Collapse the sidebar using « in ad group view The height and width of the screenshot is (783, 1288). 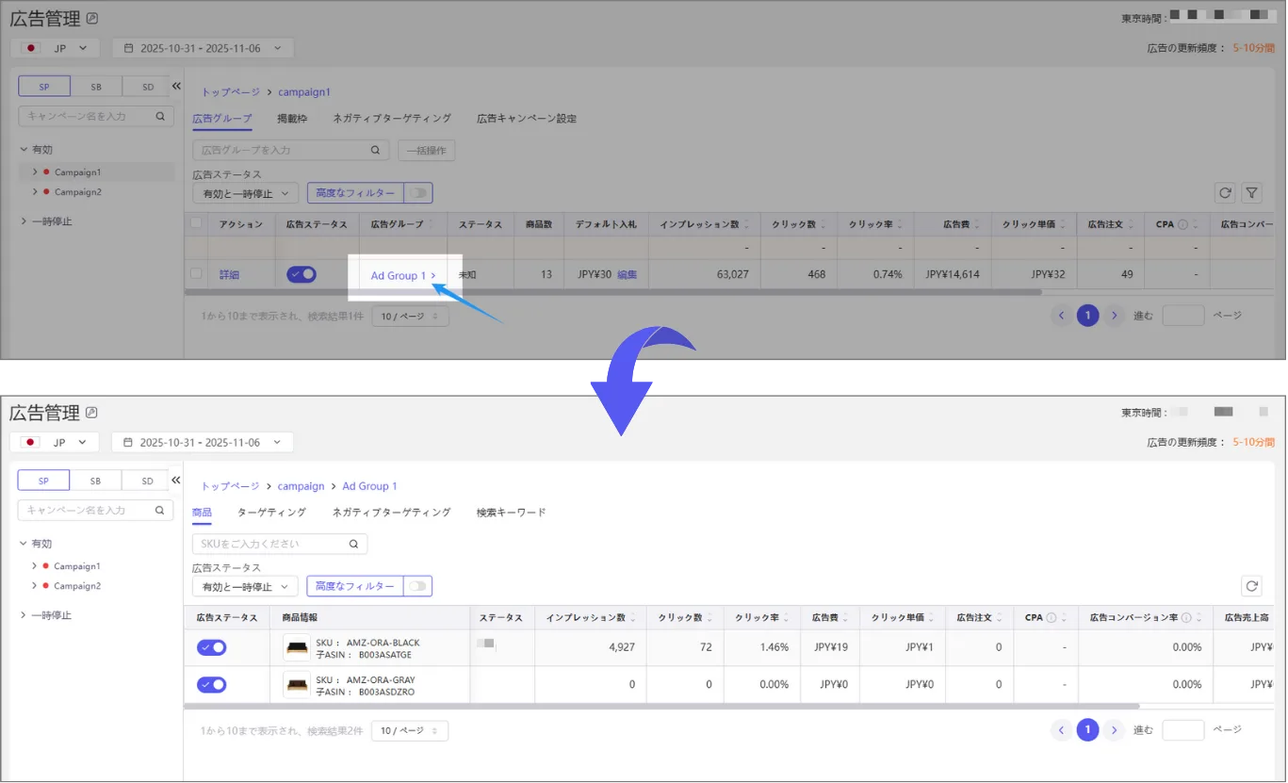[x=176, y=86]
